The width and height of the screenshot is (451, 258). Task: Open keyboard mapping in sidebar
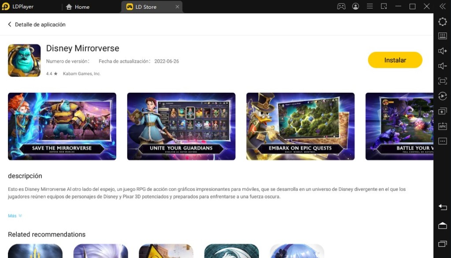442,36
